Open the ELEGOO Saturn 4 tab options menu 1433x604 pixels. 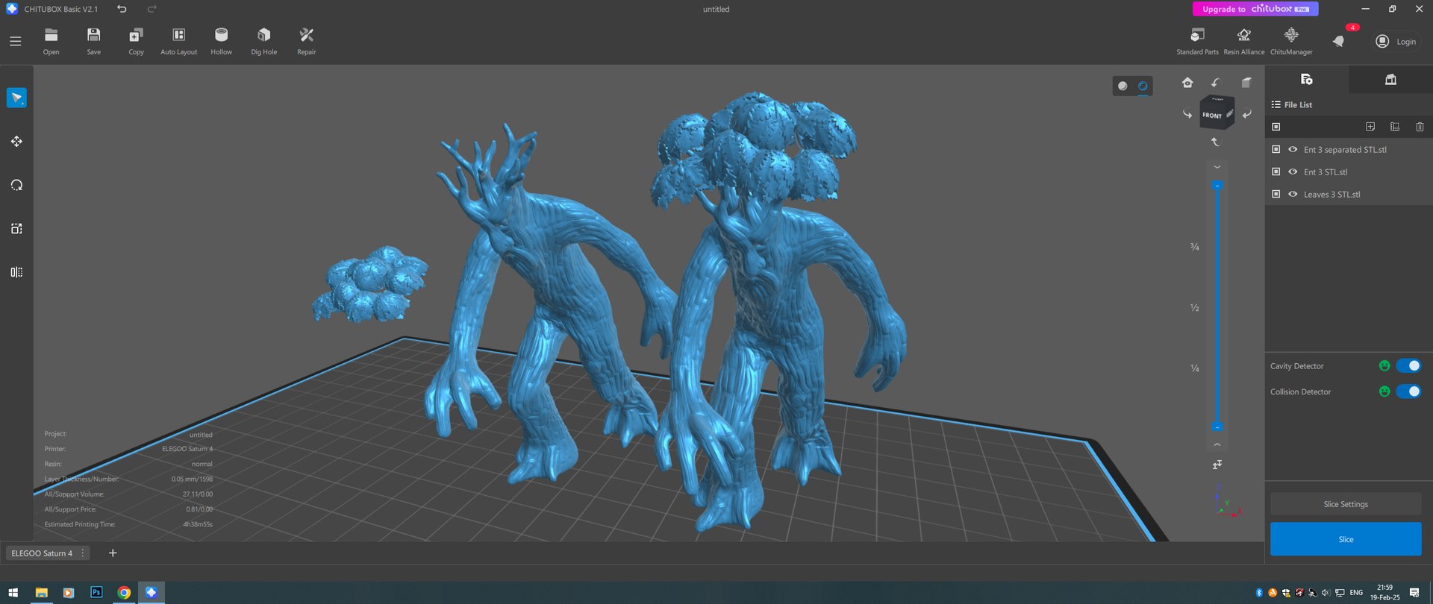tap(83, 553)
